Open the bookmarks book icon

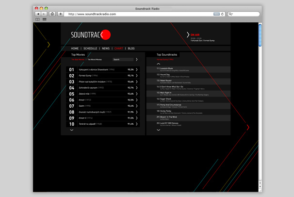[x=37, y=19]
